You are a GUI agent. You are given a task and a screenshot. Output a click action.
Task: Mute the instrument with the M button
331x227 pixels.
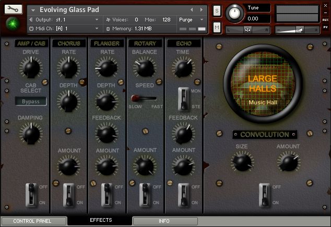tap(217, 27)
